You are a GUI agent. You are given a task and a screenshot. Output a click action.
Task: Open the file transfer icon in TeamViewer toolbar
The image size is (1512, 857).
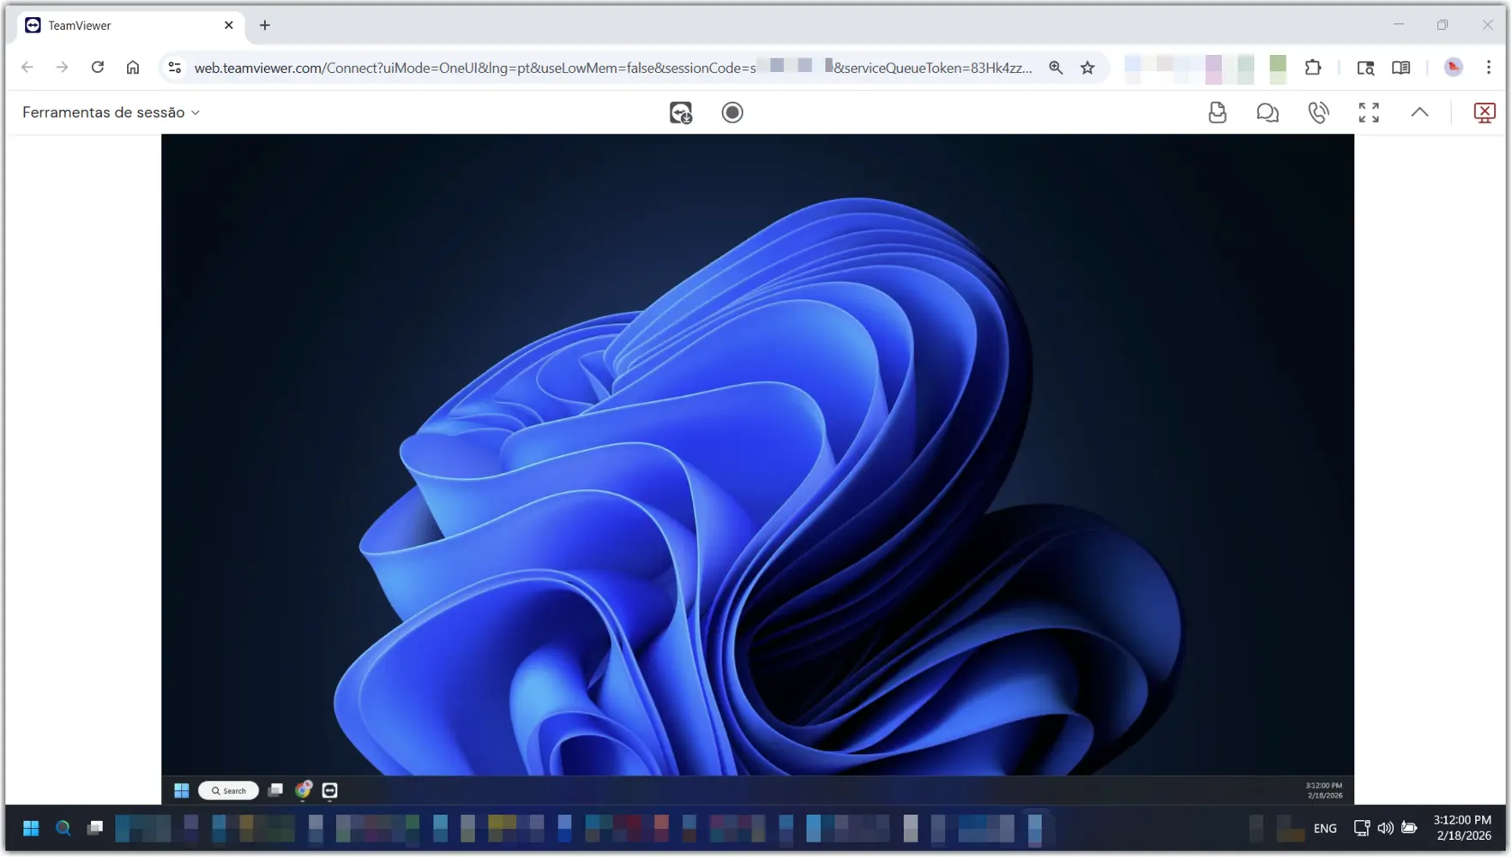pyautogui.click(x=1217, y=112)
